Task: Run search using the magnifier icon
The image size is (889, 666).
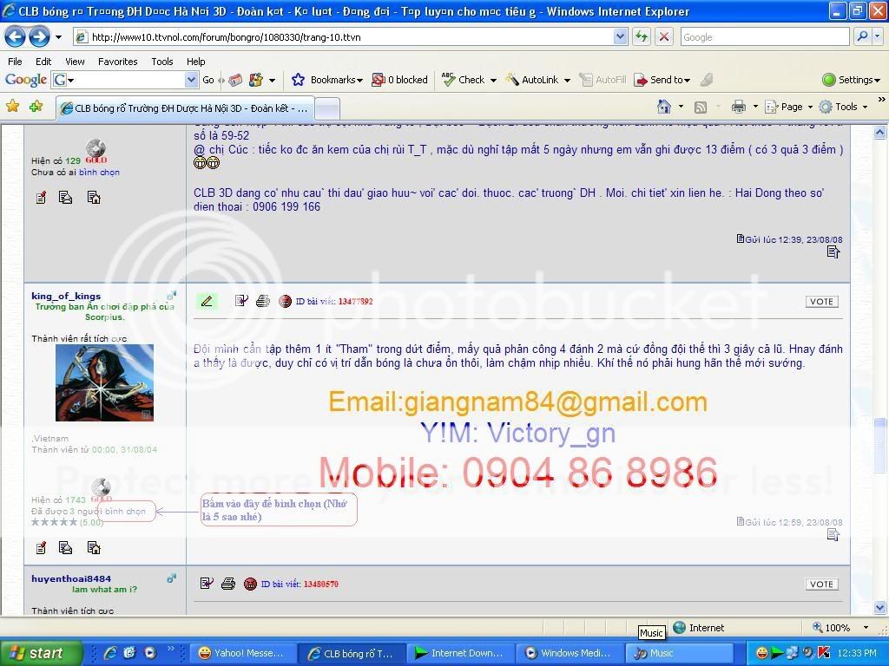Action: tap(862, 36)
